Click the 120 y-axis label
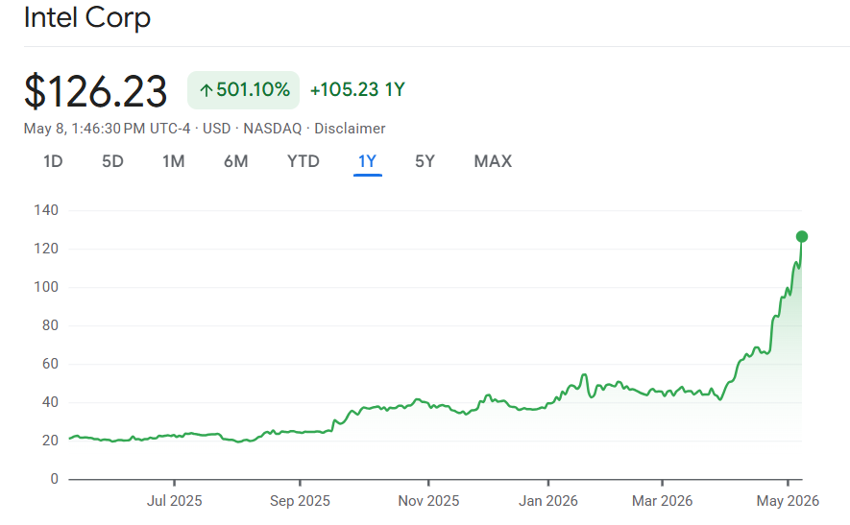The image size is (850, 525). 46,249
